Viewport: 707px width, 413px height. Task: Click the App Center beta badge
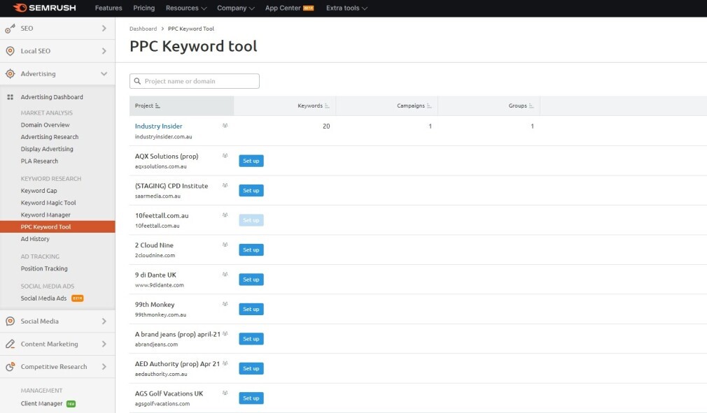(x=309, y=8)
